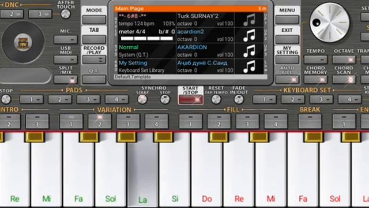Click SYNCHRO START round button
Viewport: 369px width, 208px height.
[x=142, y=99]
